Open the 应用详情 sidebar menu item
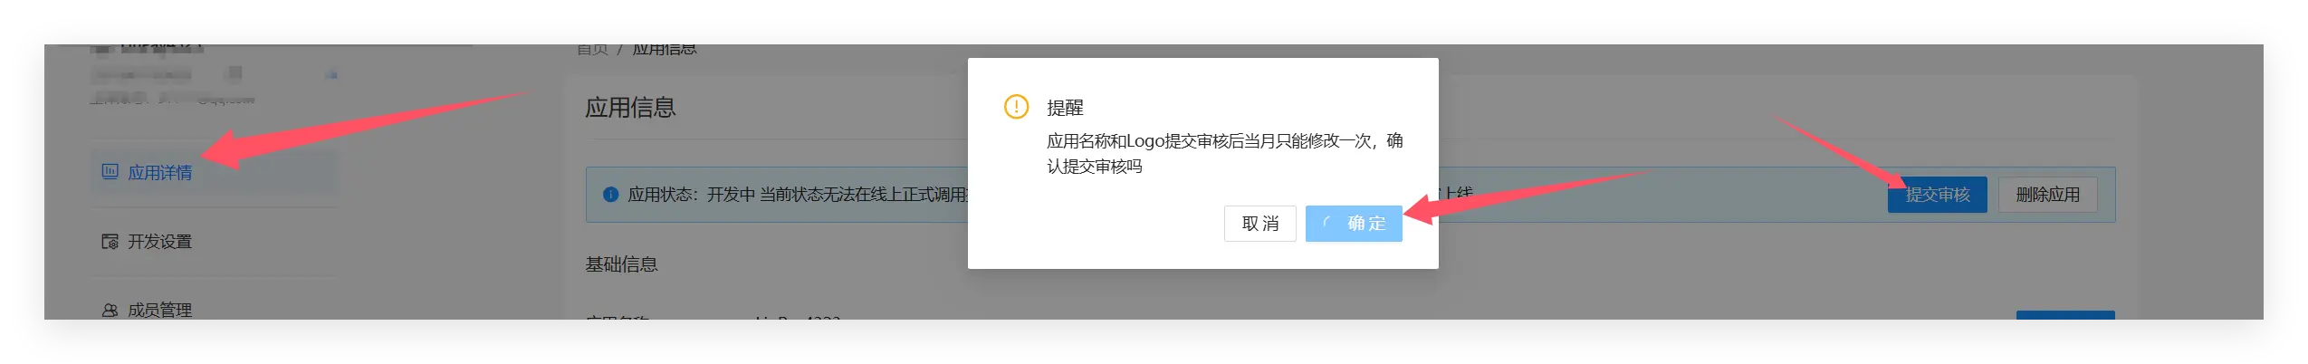2308x364 pixels. pyautogui.click(x=214, y=172)
